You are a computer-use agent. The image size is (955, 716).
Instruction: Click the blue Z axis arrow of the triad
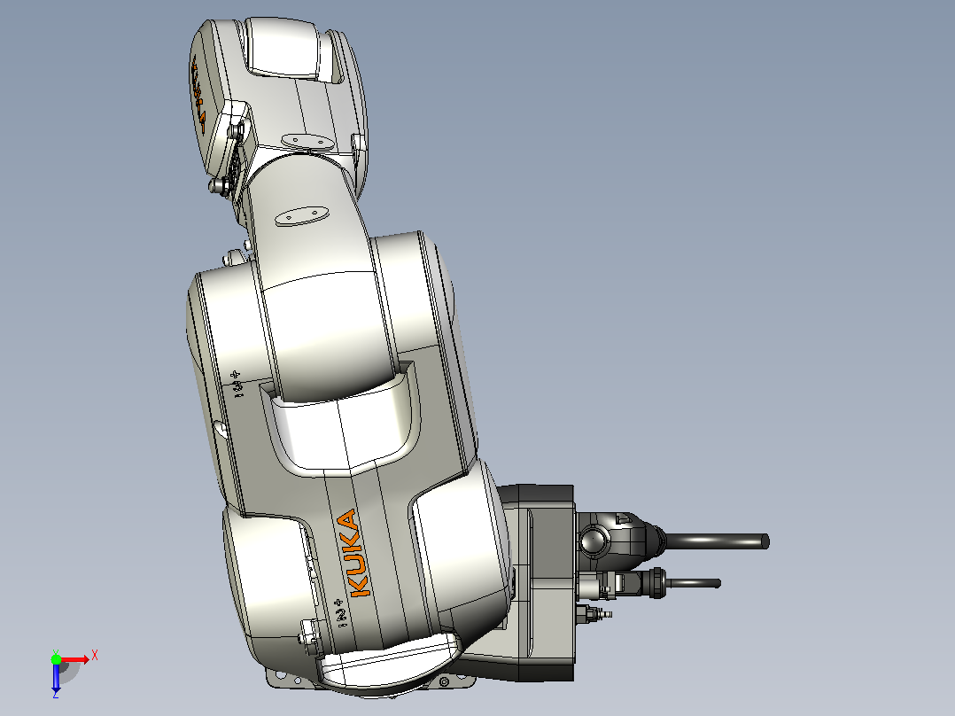(56, 679)
